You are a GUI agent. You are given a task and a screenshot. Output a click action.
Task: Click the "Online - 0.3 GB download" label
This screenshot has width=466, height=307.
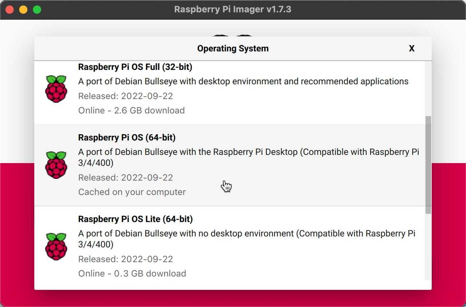(x=132, y=273)
